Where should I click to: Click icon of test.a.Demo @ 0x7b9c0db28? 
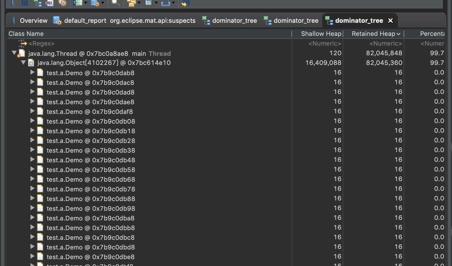pyautogui.click(x=40, y=140)
